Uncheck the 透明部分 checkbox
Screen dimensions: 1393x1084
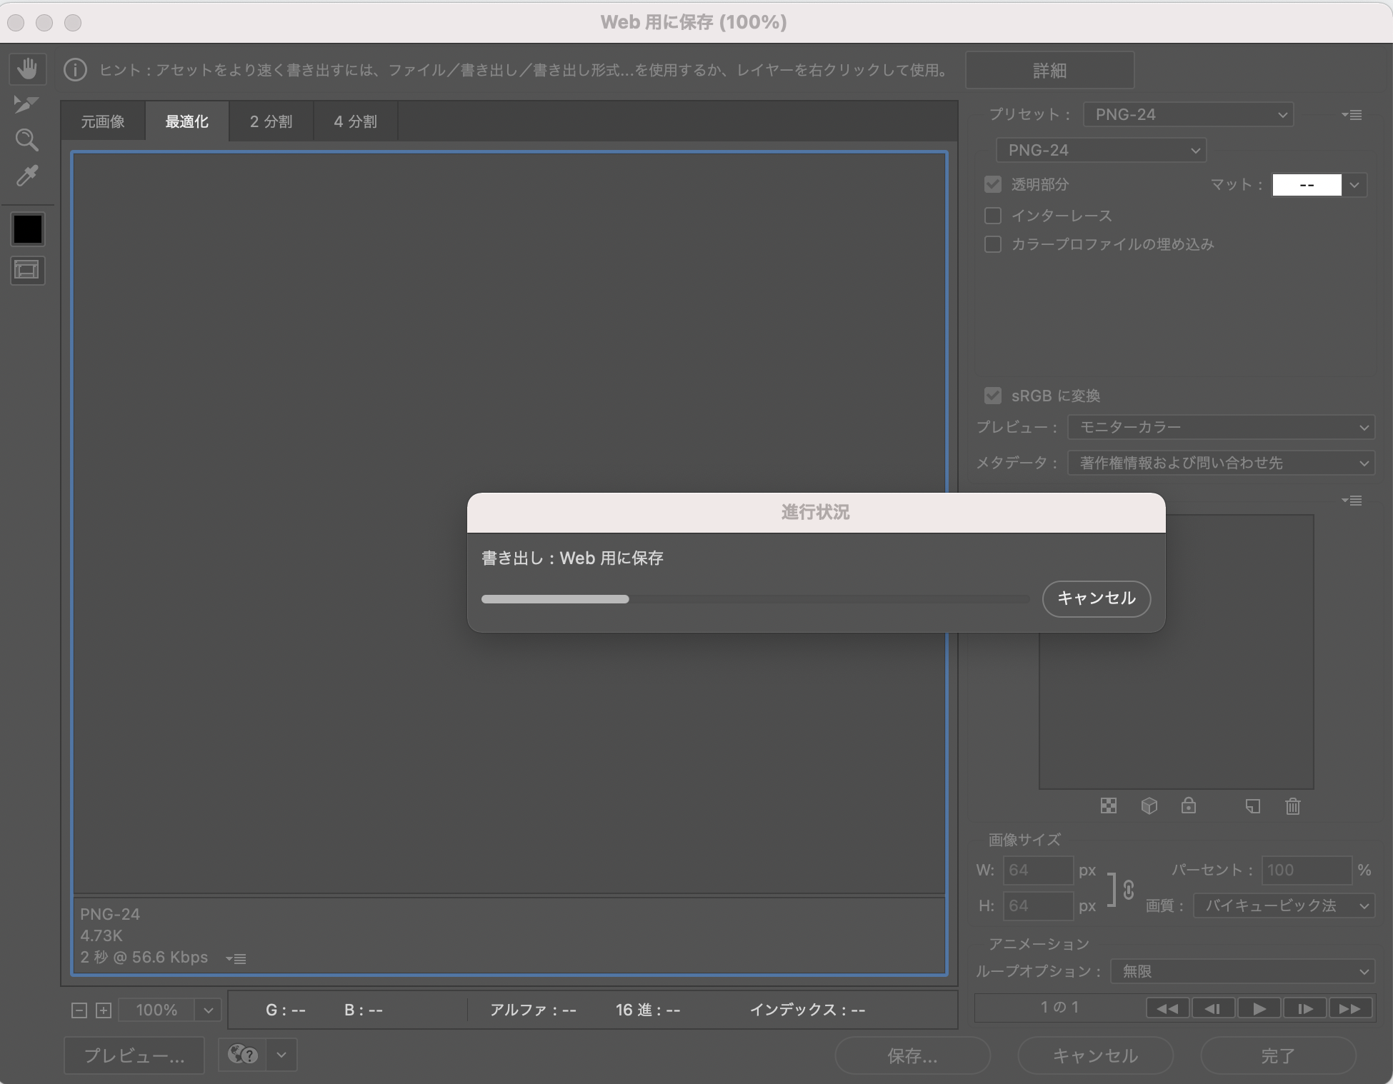pos(993,184)
